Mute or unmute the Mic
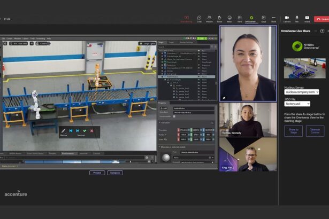 297,18
